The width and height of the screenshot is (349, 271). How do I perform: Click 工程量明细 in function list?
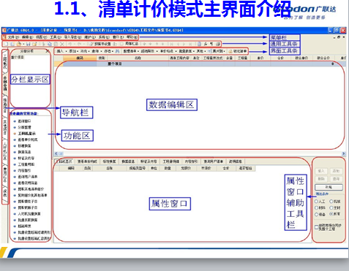point(26,164)
